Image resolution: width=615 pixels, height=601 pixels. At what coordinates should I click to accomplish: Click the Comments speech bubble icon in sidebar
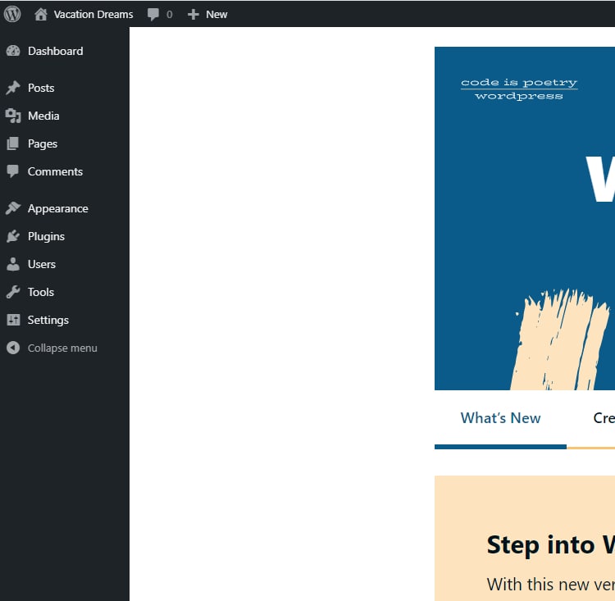click(x=13, y=171)
